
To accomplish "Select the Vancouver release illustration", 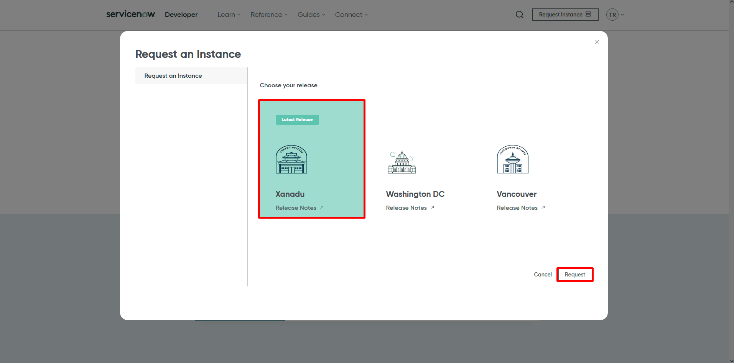I will point(513,159).
